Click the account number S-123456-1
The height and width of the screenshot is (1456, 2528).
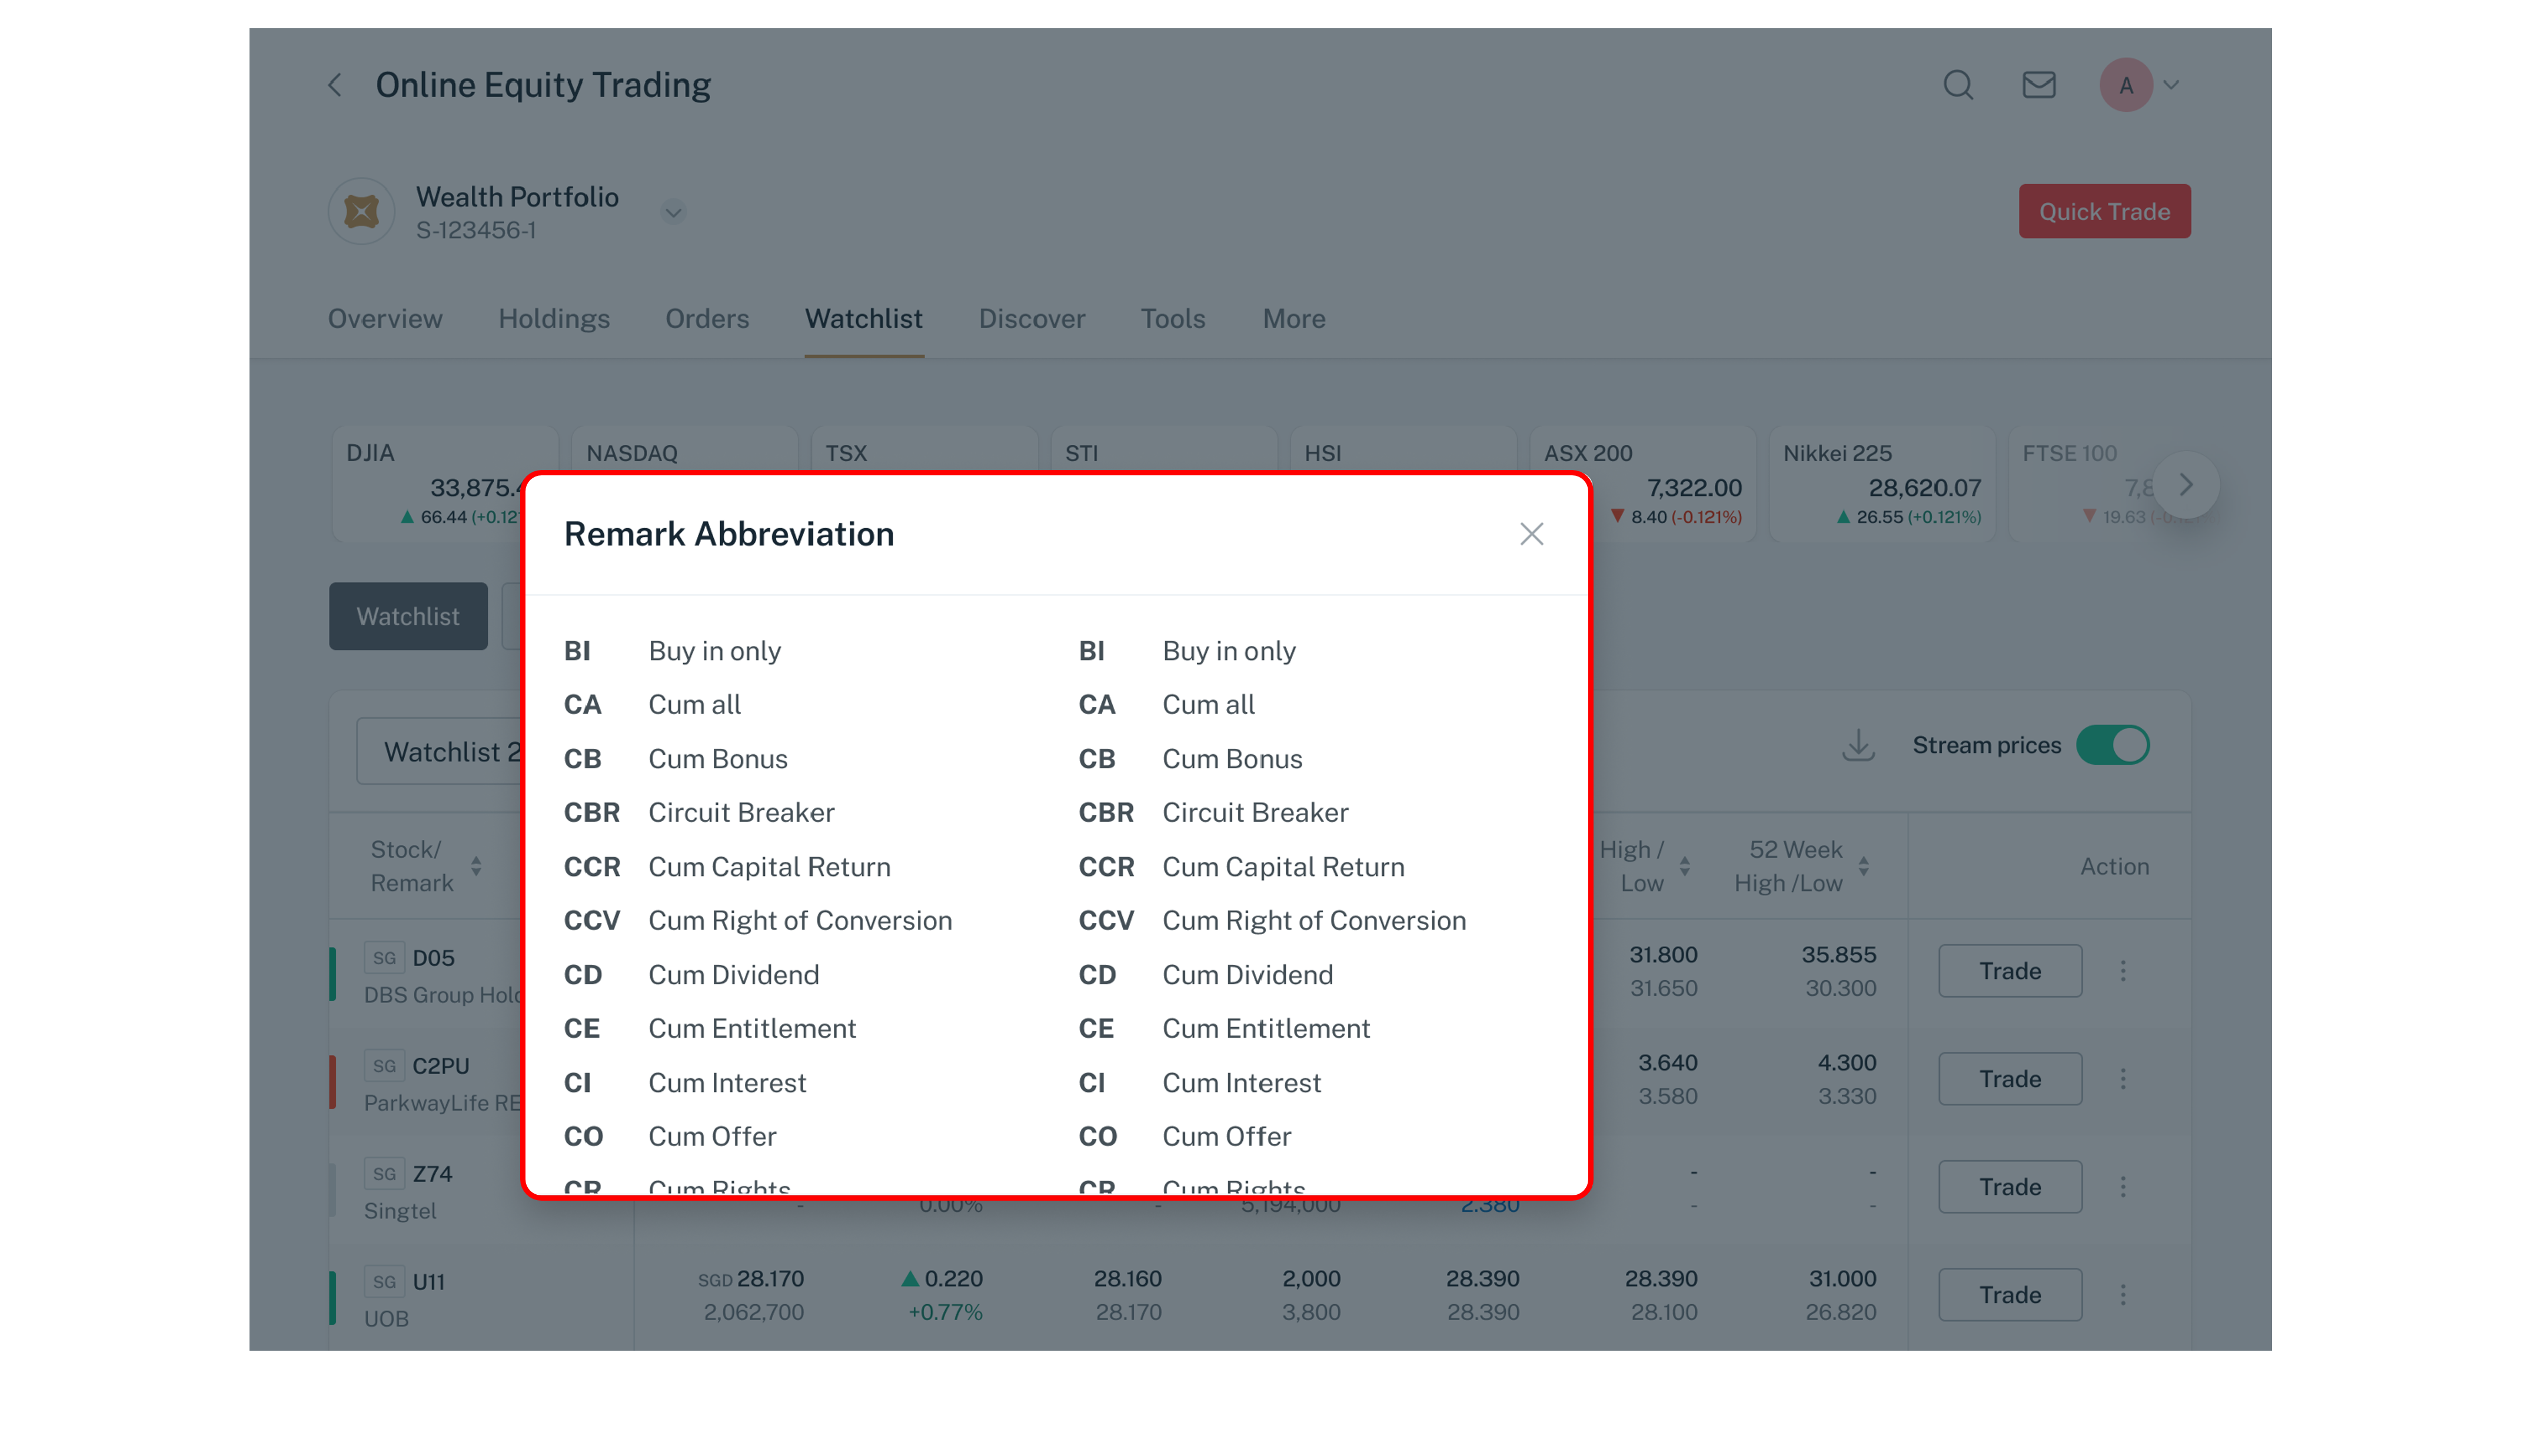tap(476, 230)
